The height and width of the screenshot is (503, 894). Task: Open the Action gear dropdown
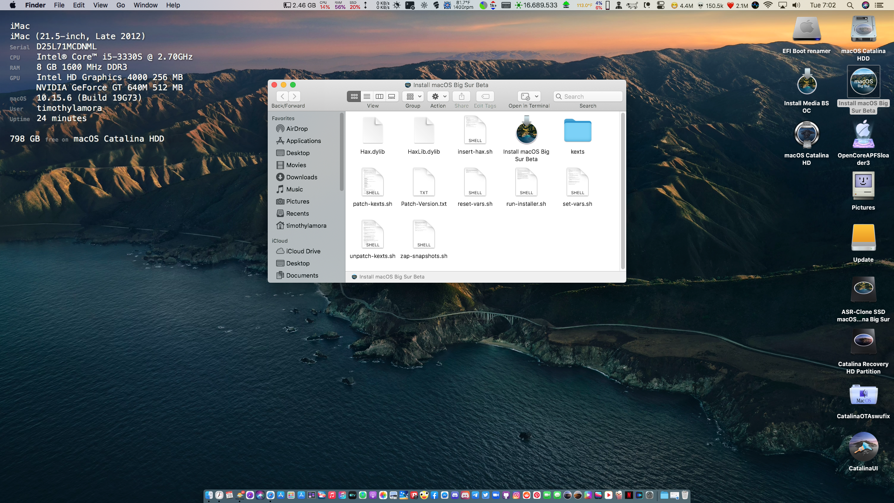pos(438,96)
